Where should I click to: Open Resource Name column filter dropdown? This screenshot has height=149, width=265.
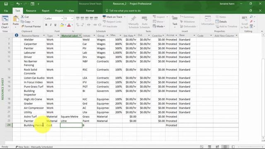pos(44,36)
